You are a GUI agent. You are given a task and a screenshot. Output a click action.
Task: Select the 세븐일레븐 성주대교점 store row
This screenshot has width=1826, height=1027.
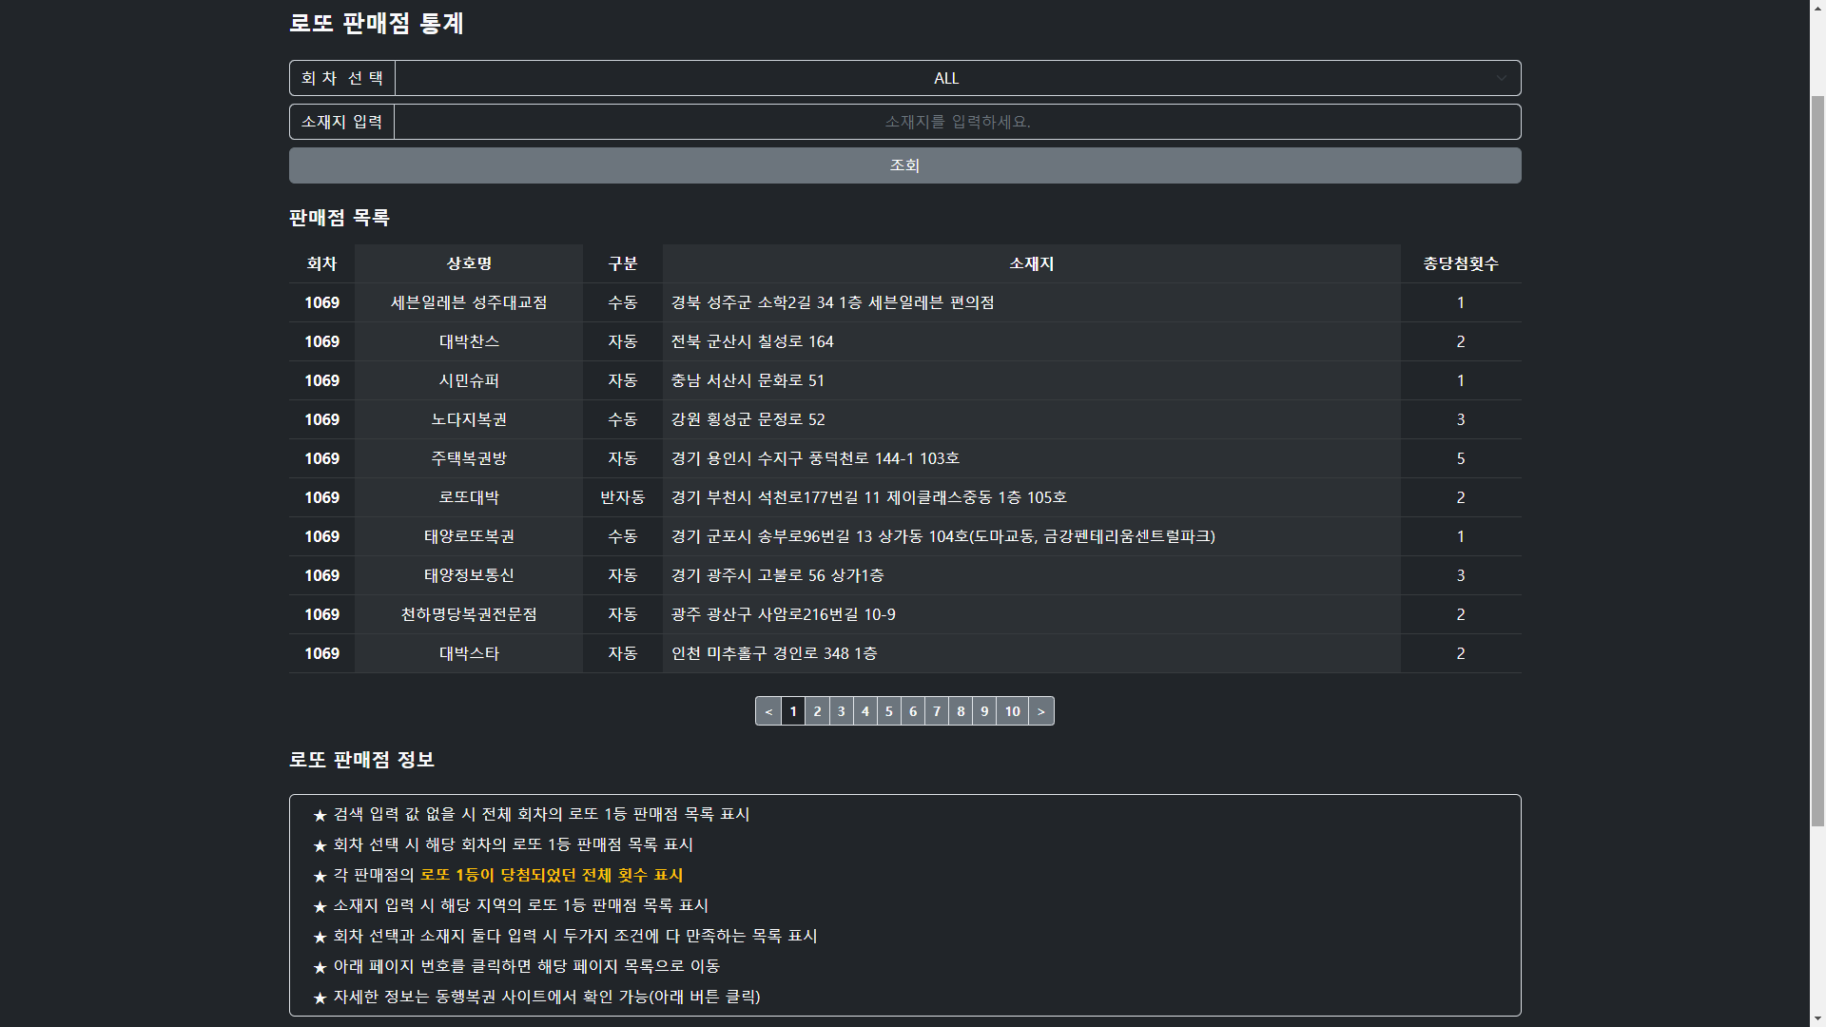(x=469, y=302)
